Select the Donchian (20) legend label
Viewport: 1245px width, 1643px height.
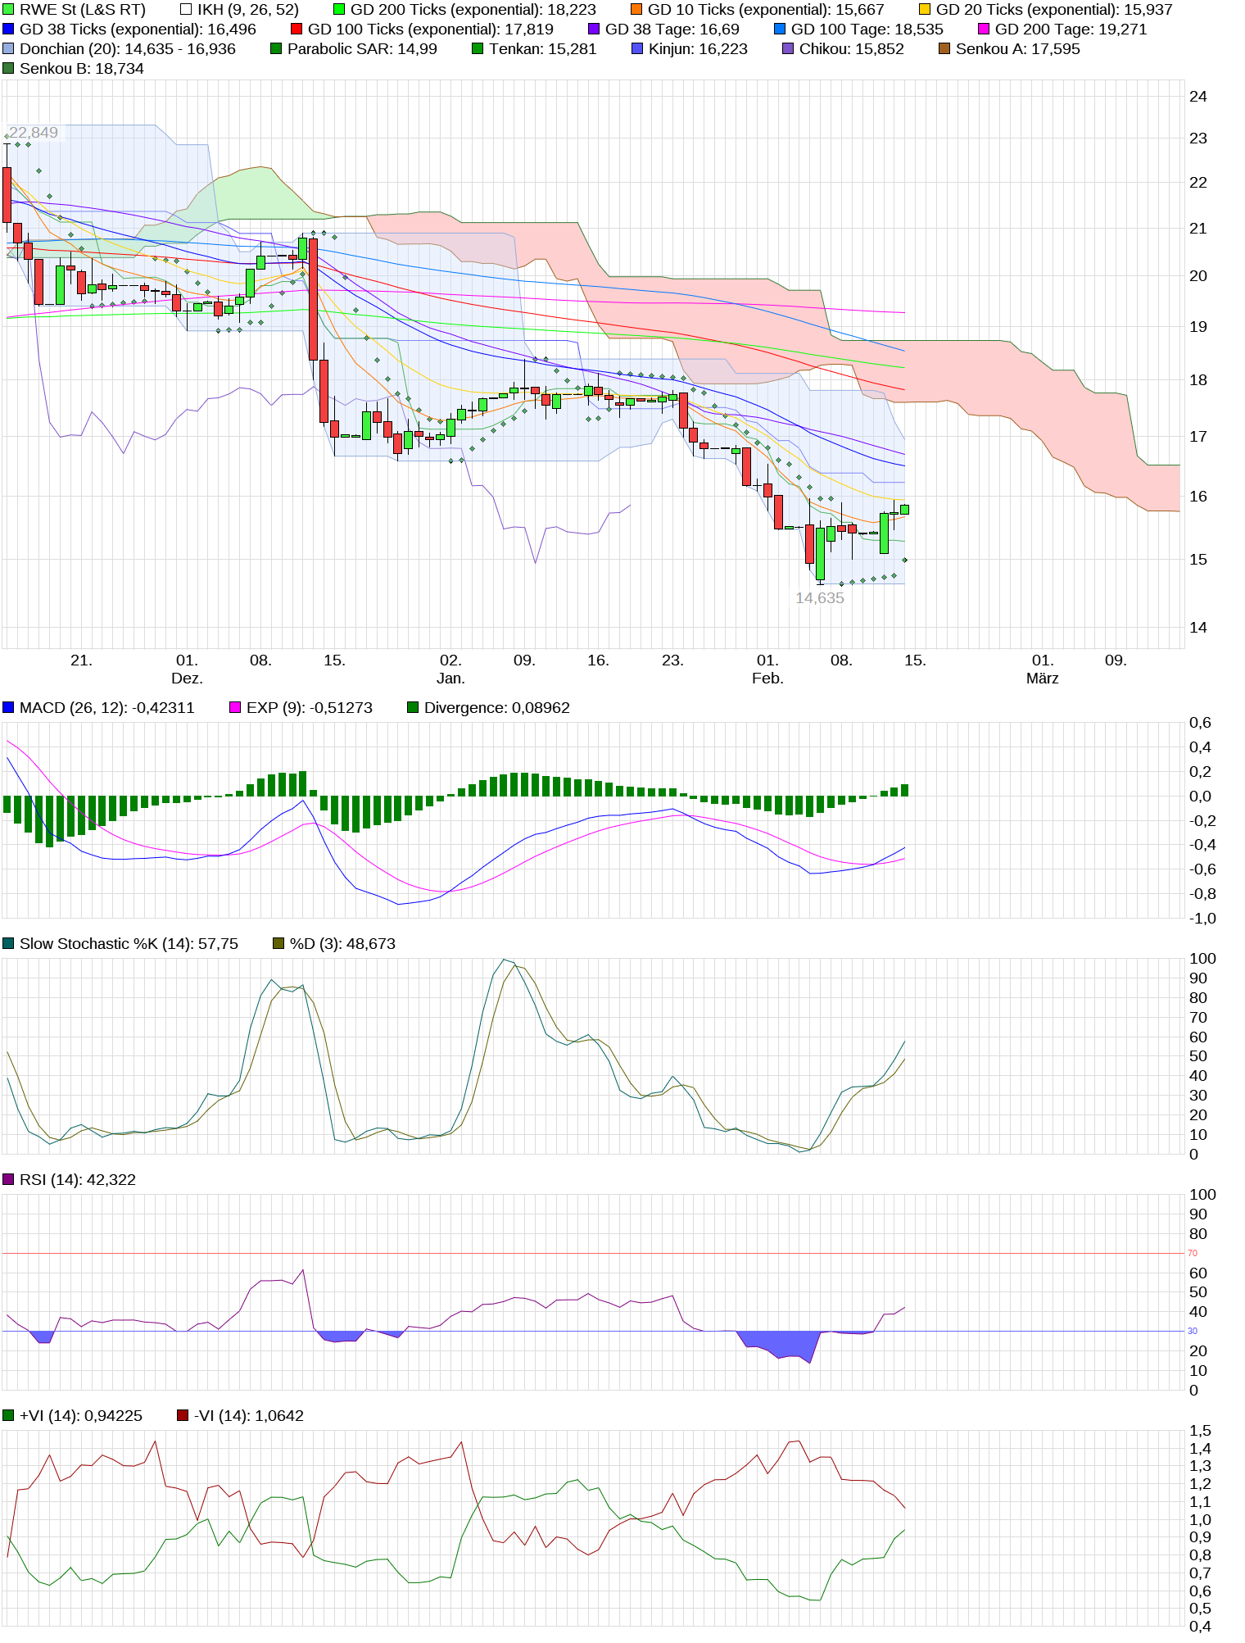[127, 49]
